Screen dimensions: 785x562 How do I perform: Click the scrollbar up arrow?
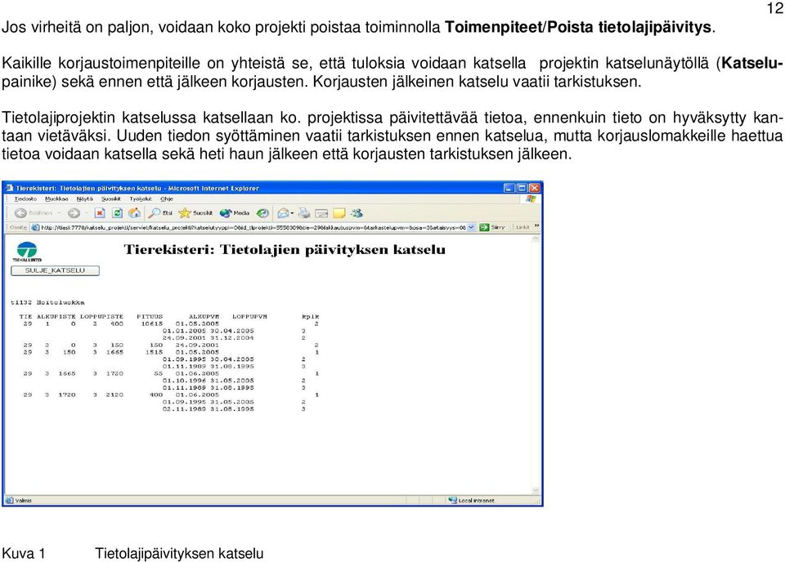535,239
